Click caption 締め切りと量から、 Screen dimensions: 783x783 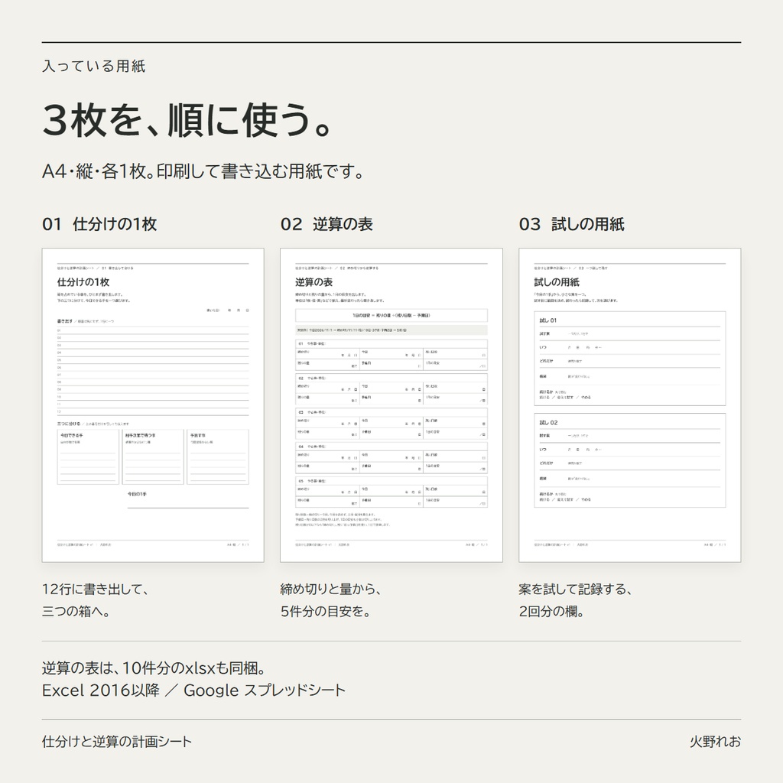pyautogui.click(x=330, y=590)
